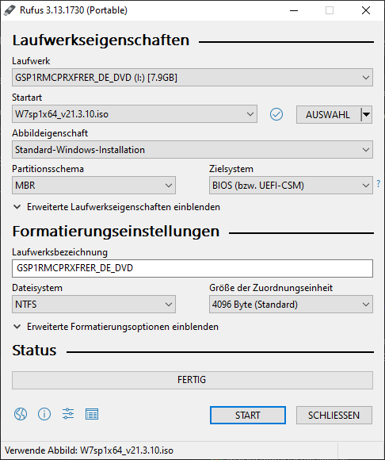
Task: Choose Partitionsschema MBR dropdown
Action: coord(93,185)
